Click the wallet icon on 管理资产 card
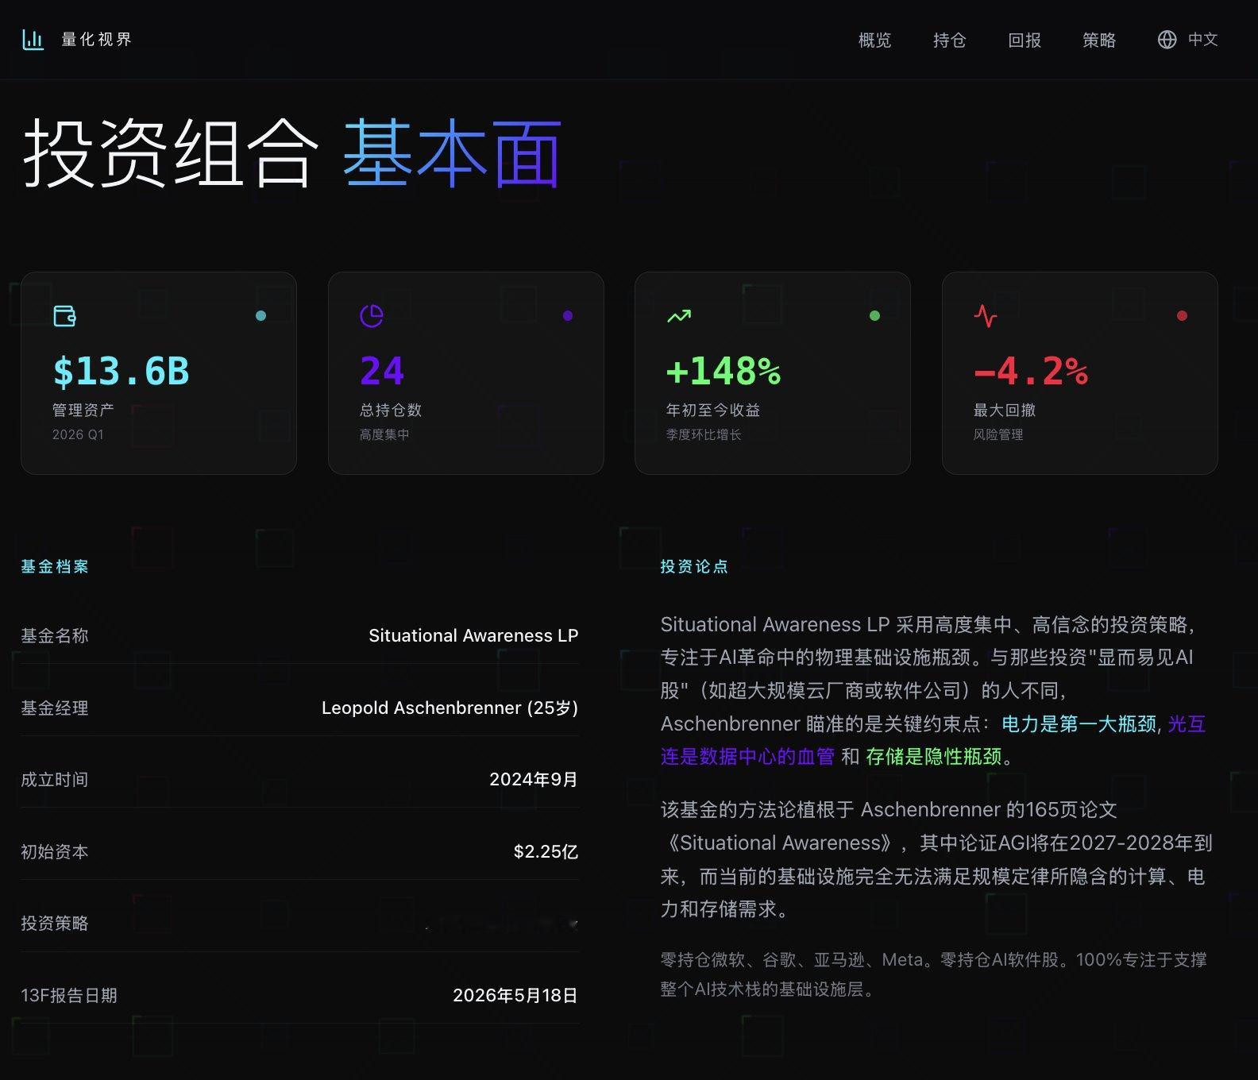The image size is (1258, 1080). (x=64, y=316)
